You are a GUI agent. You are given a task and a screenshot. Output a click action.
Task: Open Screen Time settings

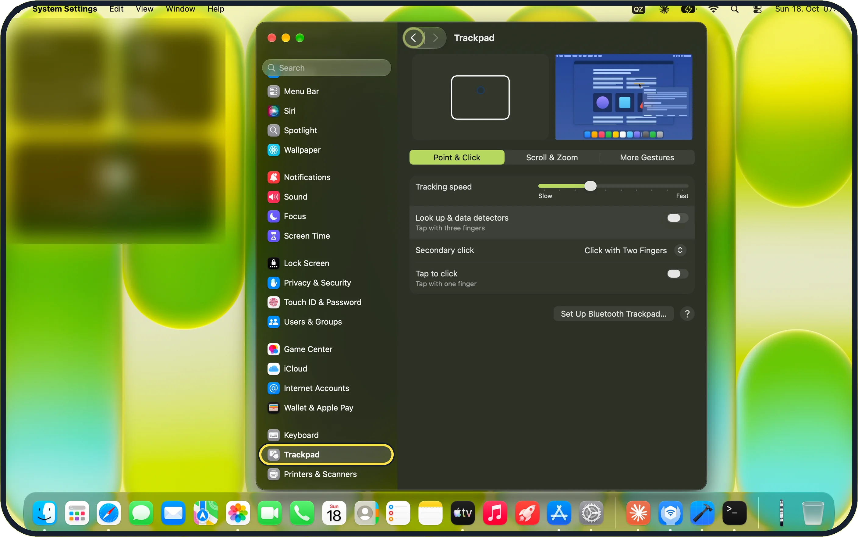326,236
